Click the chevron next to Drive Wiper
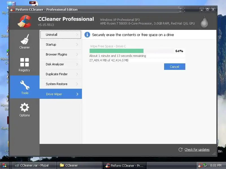226x169 pixels. (77, 94)
